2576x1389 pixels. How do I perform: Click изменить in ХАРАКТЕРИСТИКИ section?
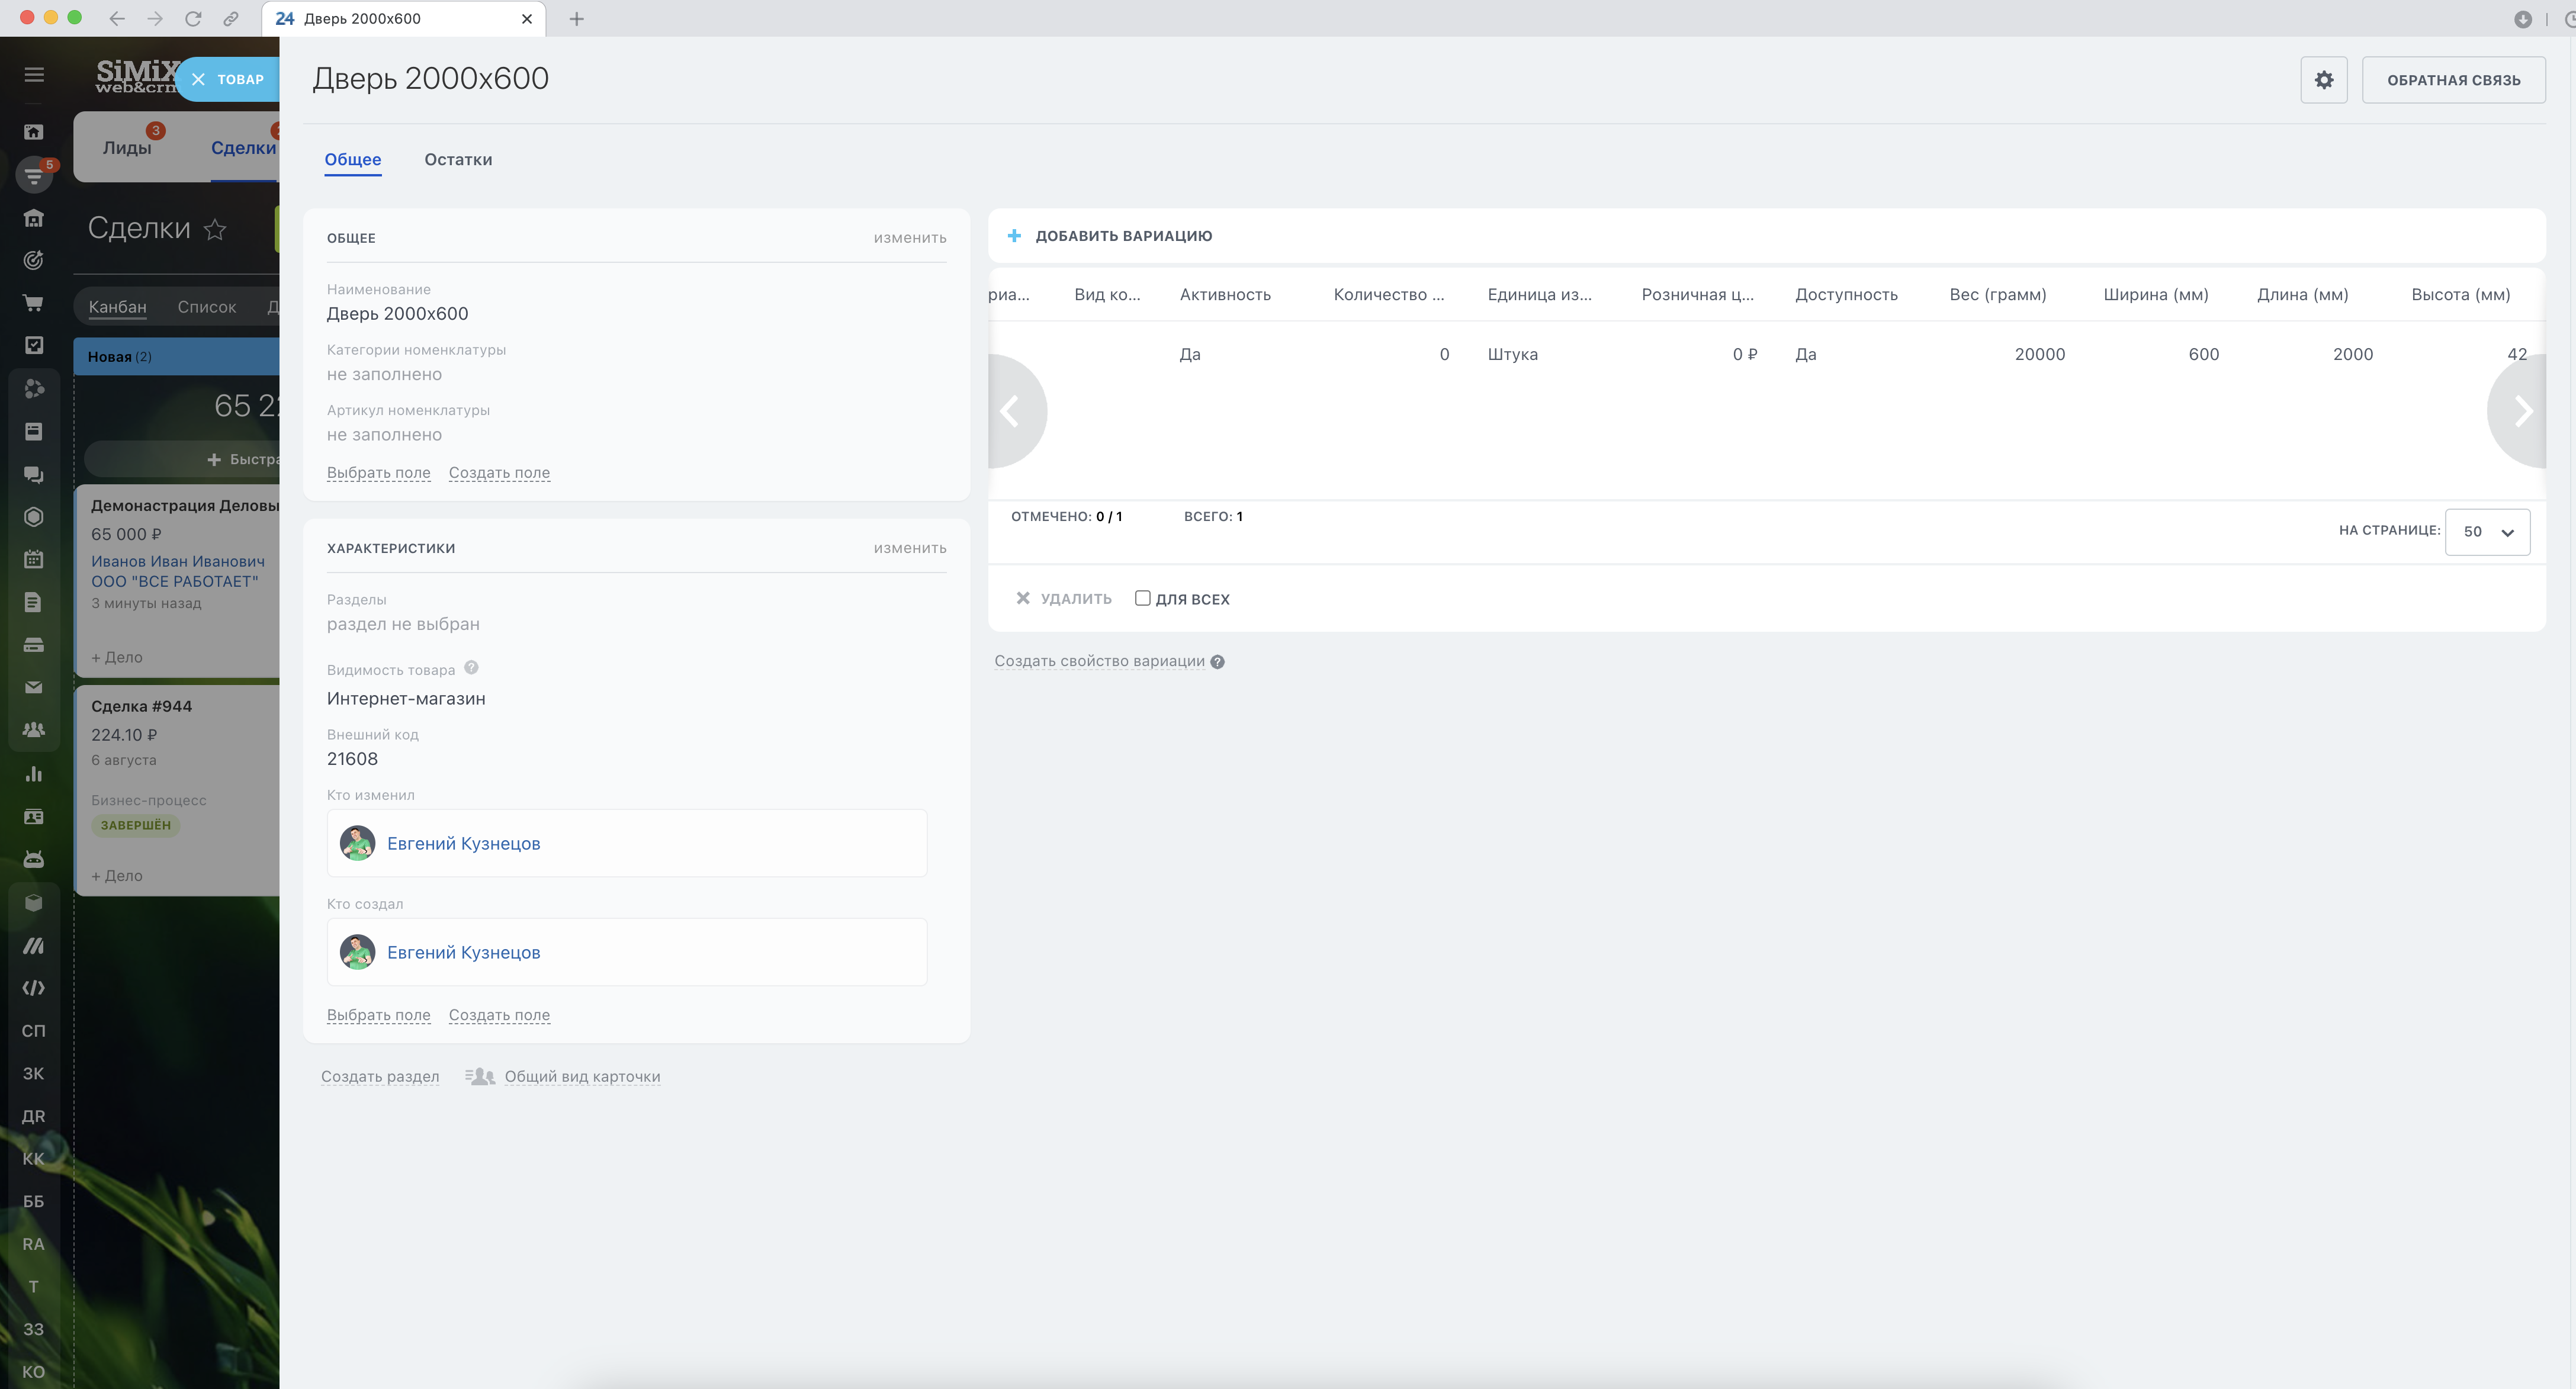[909, 548]
